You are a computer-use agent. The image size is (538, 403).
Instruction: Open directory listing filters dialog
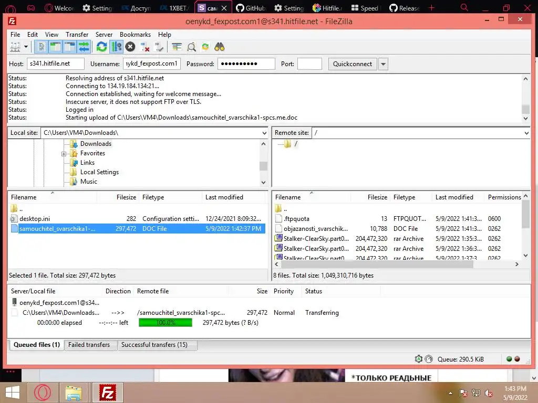(177, 47)
